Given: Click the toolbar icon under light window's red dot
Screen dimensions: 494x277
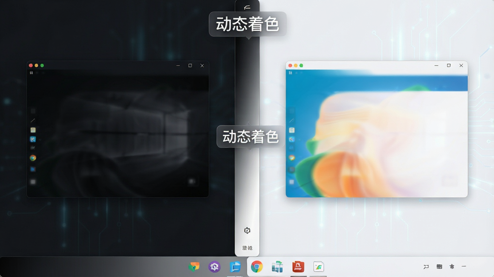Looking at the screenshot, I should [290, 73].
